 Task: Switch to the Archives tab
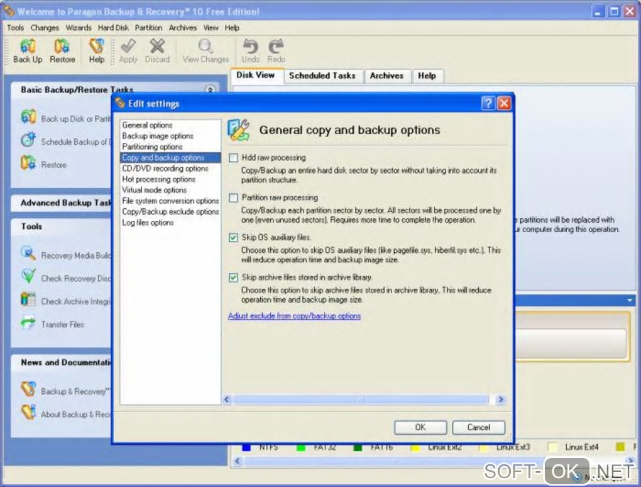(x=386, y=76)
